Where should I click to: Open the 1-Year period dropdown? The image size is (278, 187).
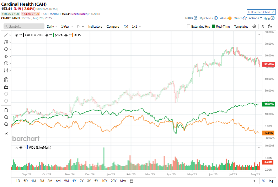pos(67,26)
